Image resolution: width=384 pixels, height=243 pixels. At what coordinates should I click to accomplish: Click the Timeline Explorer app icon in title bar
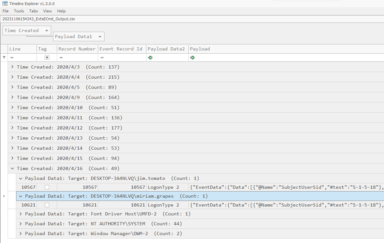point(4,3)
